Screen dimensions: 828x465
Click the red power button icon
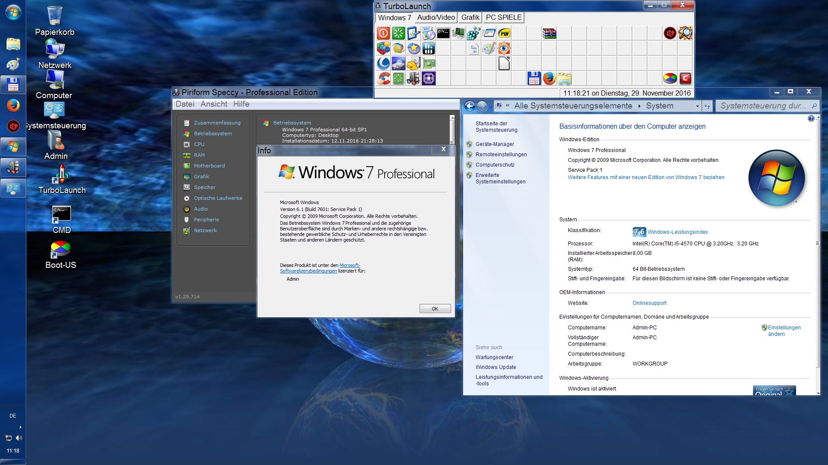[x=383, y=33]
